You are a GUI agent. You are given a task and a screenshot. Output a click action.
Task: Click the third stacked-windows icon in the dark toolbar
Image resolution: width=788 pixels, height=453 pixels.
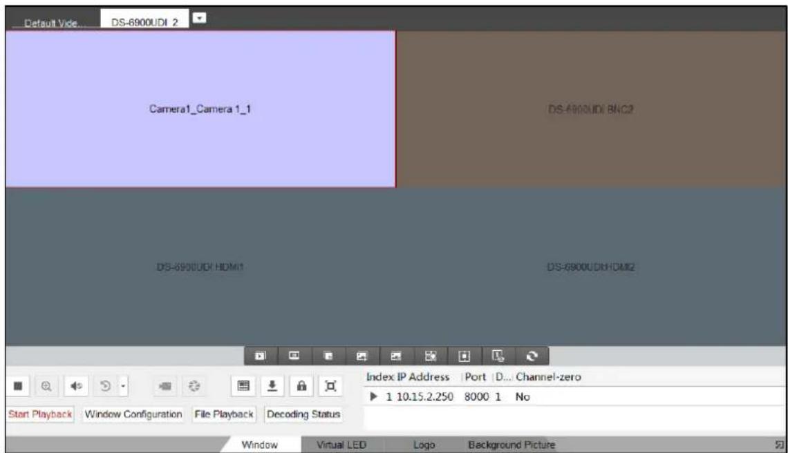tap(328, 356)
